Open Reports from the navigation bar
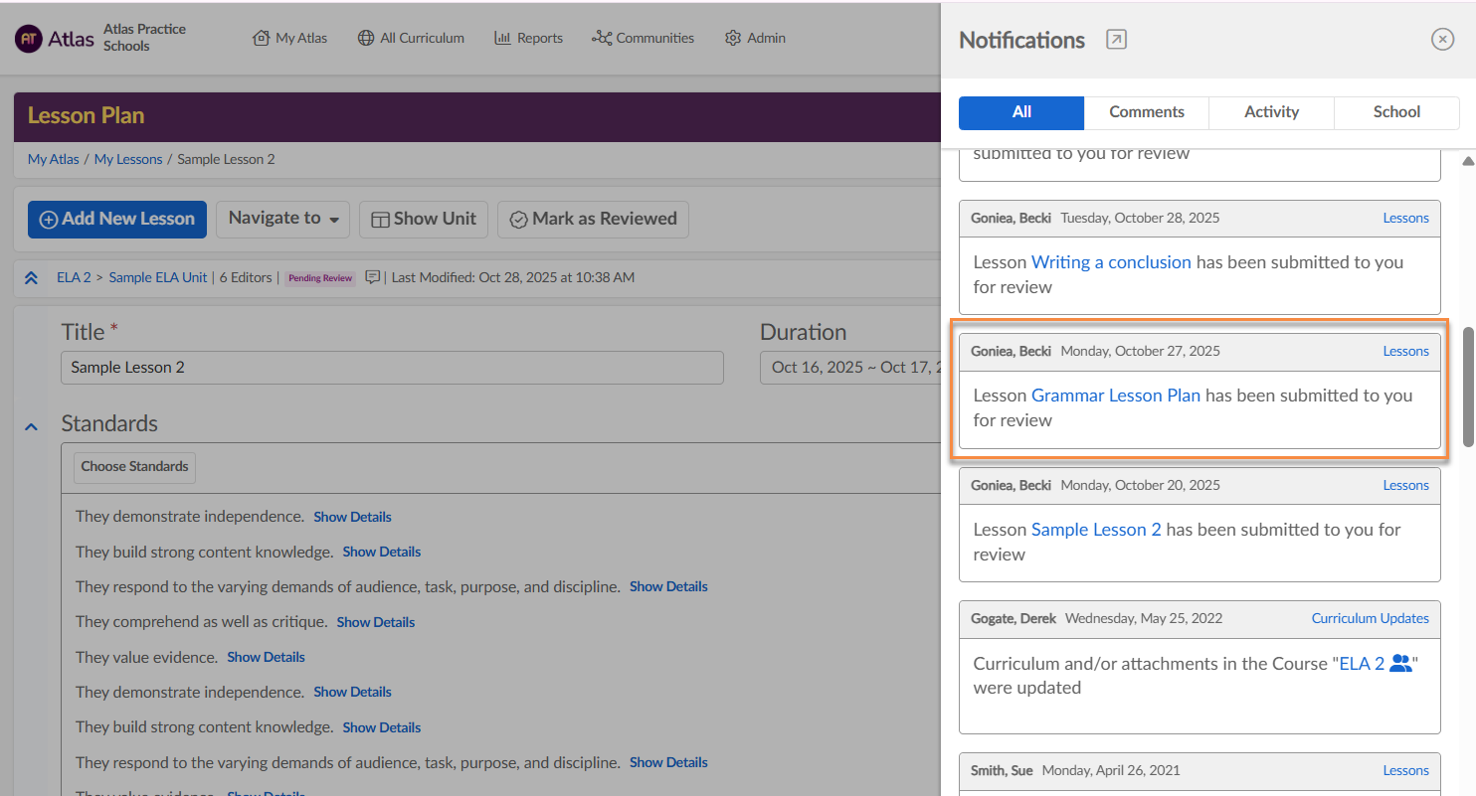 528,38
